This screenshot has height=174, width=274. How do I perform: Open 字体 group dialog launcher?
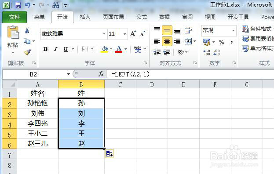pos(145,63)
